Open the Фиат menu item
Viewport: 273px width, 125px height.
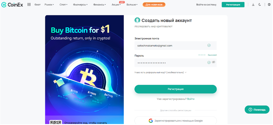point(37,5)
